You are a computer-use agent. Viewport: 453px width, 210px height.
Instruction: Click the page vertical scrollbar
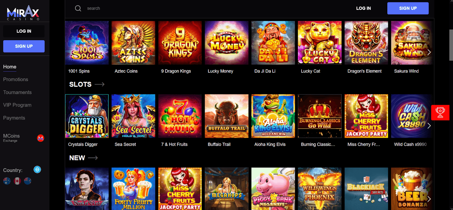pyautogui.click(x=451, y=45)
